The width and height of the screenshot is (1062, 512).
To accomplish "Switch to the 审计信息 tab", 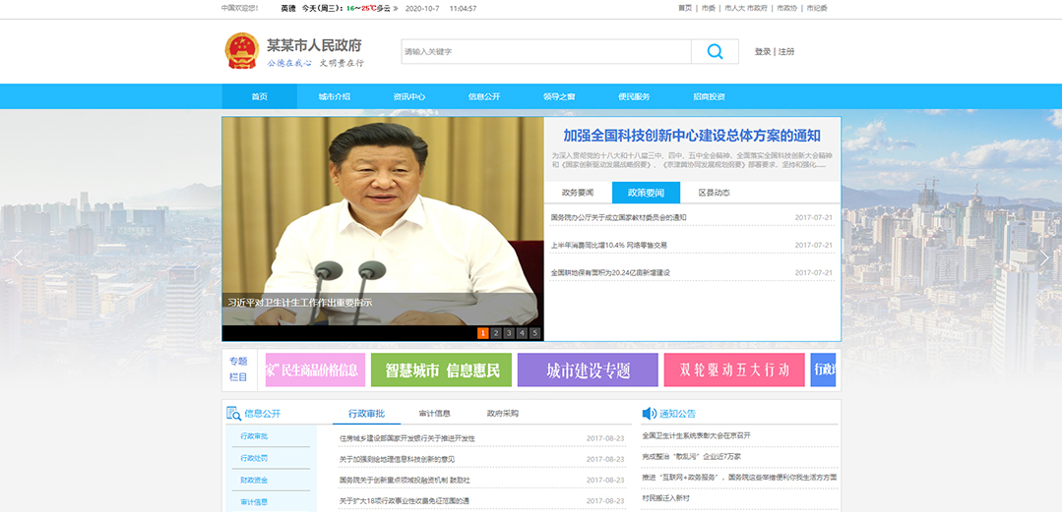I will 434,414.
